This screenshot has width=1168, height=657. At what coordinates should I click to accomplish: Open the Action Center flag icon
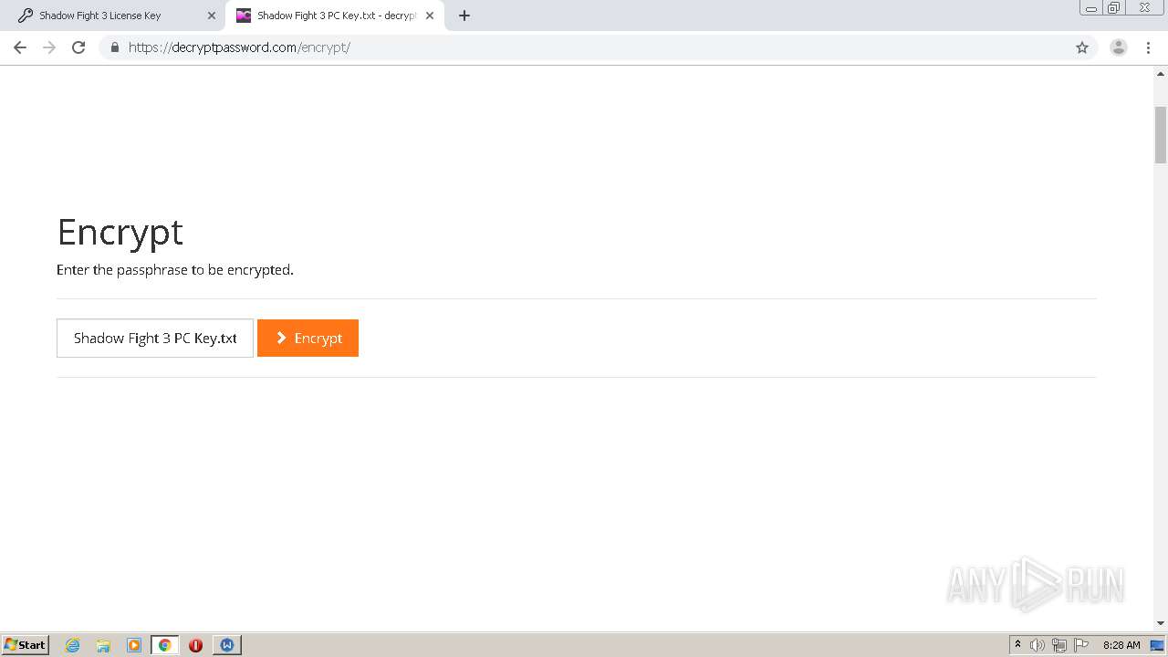(x=1081, y=645)
